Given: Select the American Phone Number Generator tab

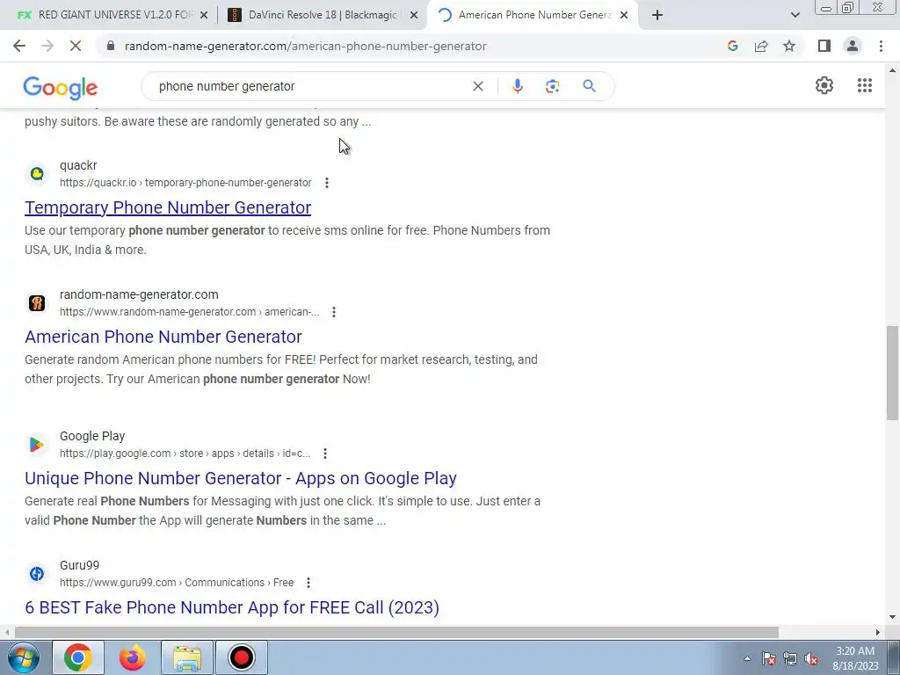Looking at the screenshot, I should [x=533, y=15].
